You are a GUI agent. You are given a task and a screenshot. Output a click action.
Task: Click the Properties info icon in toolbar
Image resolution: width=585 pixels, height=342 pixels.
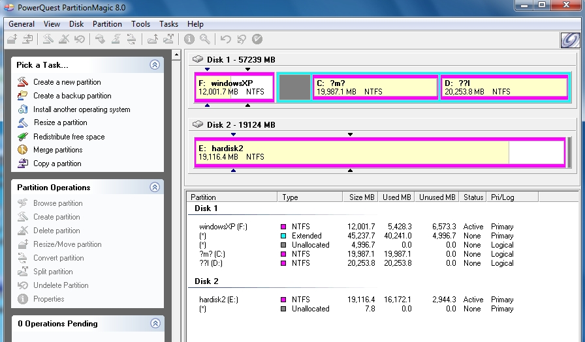pos(189,38)
